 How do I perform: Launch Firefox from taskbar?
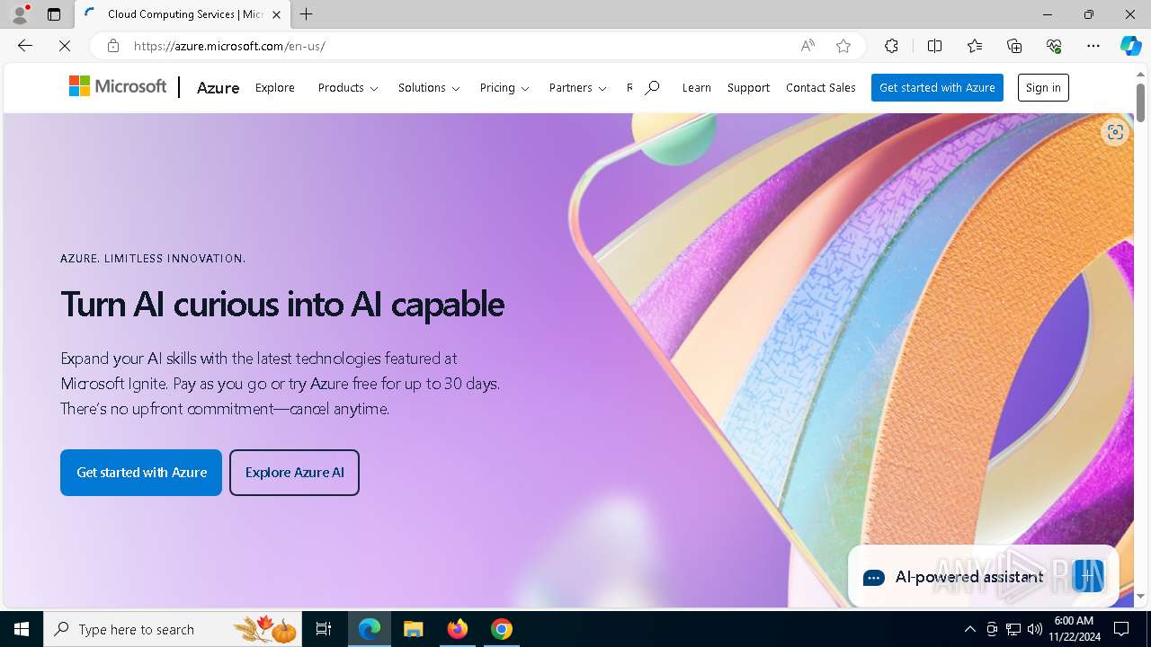[x=458, y=629]
